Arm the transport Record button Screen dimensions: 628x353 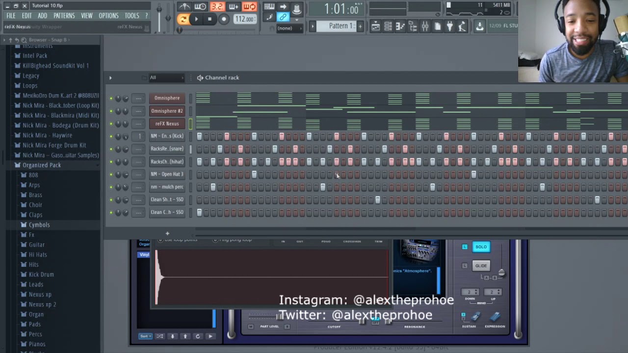224,19
